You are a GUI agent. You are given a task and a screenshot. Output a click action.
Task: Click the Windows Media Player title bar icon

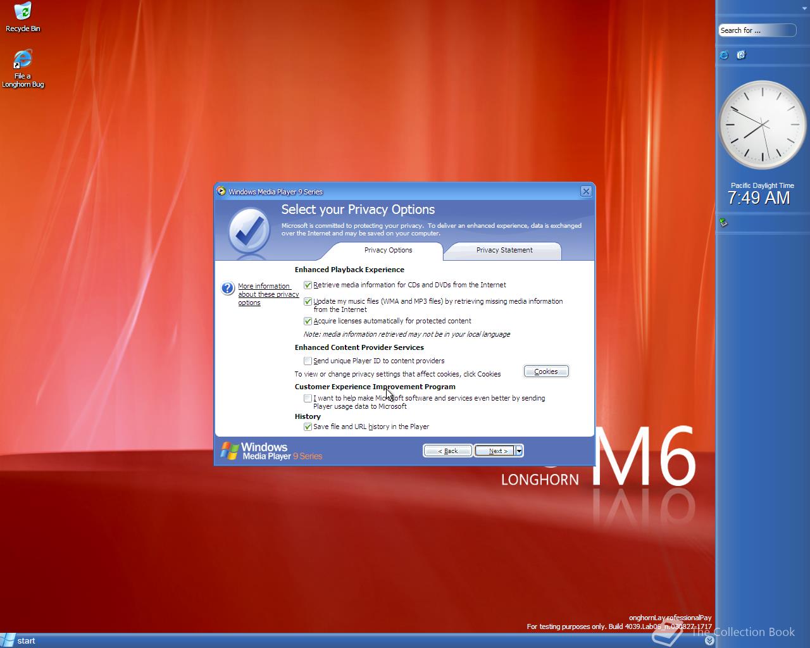pos(221,191)
